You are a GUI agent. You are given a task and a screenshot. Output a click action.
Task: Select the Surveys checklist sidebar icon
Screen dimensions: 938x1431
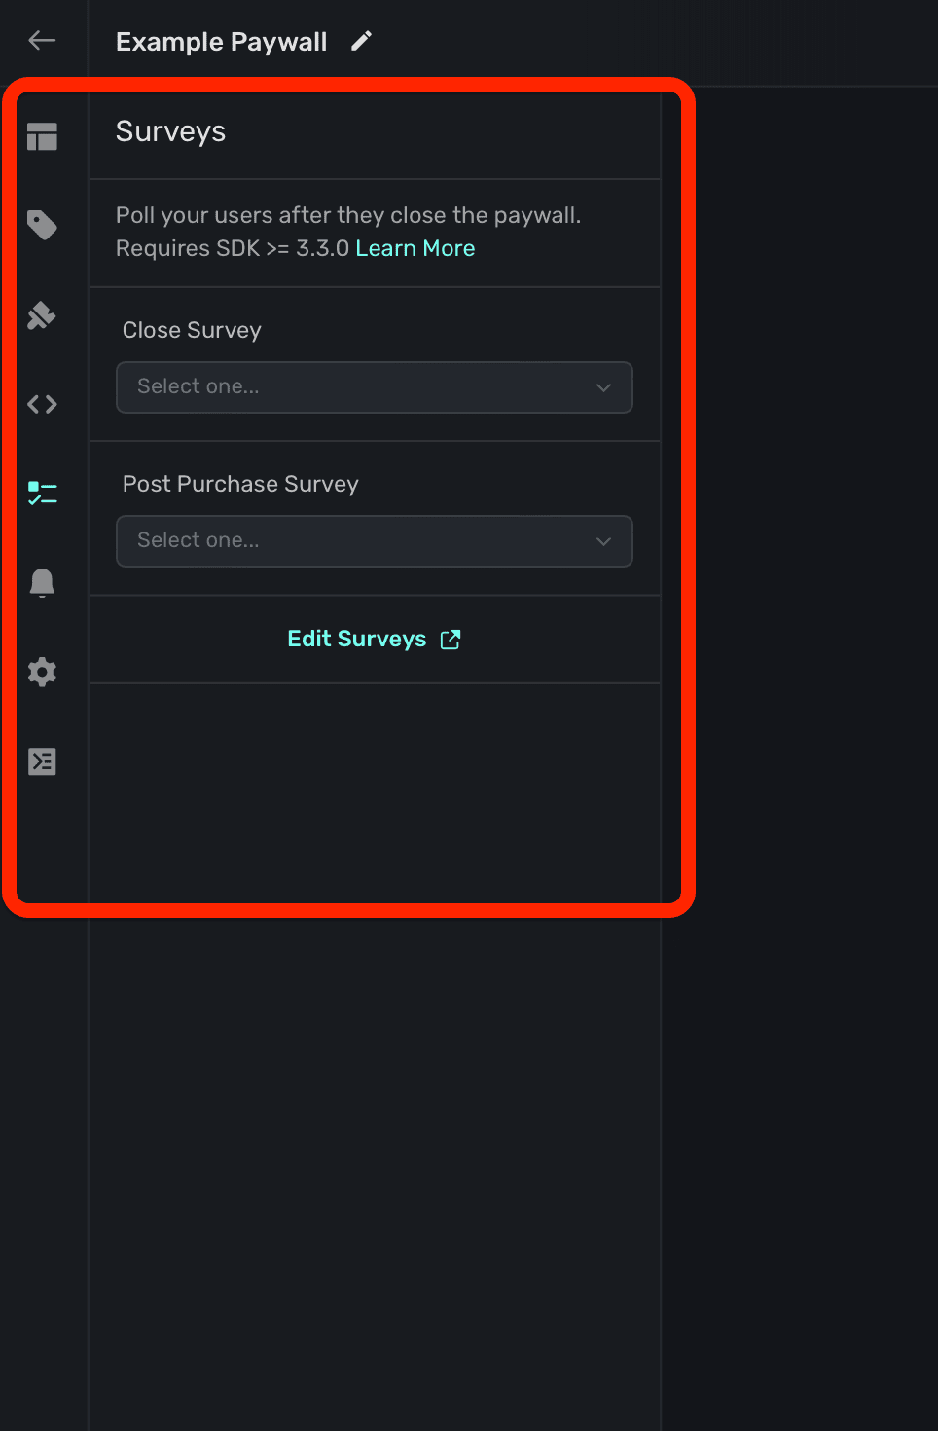[42, 494]
